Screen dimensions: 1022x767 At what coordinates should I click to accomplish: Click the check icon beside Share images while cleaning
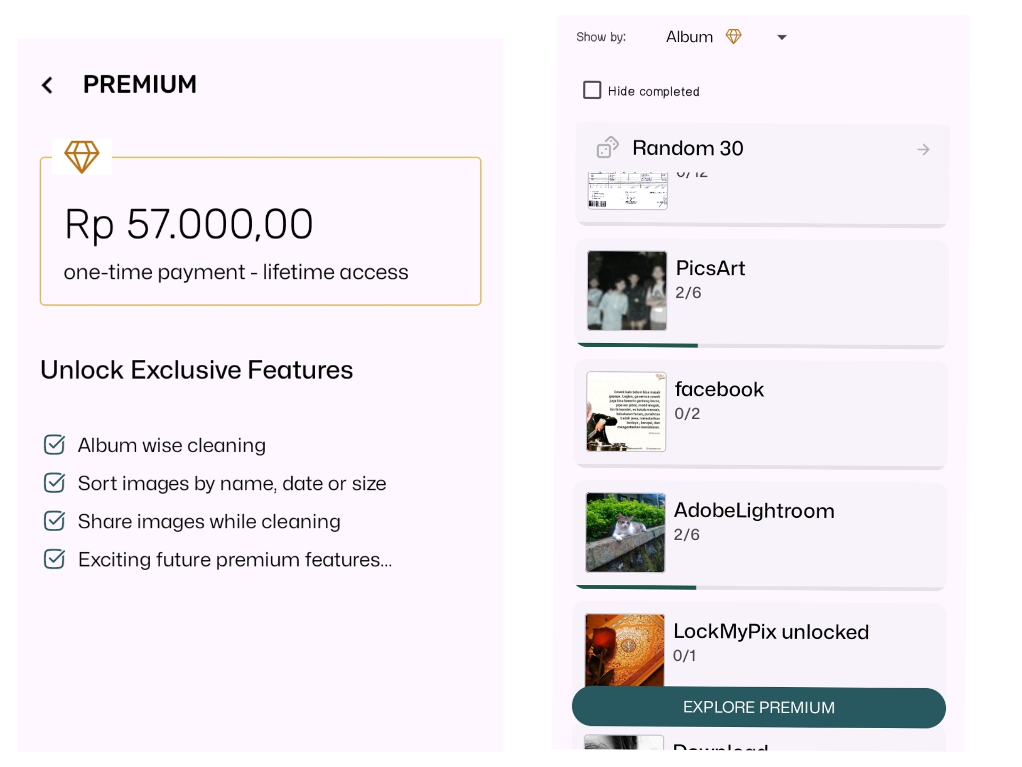click(54, 521)
